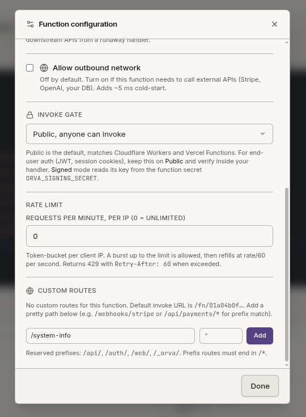Click the scrollbar down arrow
The width and height of the screenshot is (306, 417).
287,365
